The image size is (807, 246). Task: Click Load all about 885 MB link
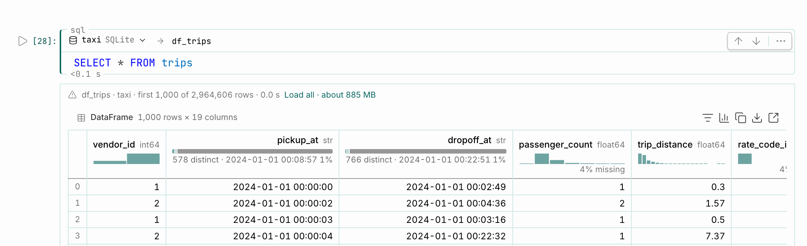(330, 95)
